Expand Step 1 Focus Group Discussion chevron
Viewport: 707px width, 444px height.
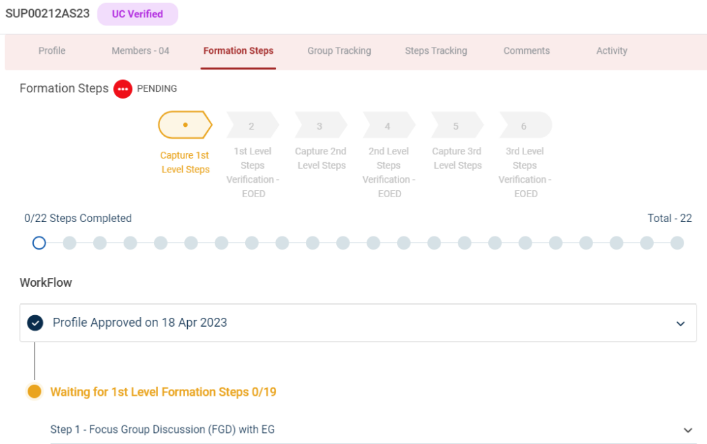click(x=687, y=430)
